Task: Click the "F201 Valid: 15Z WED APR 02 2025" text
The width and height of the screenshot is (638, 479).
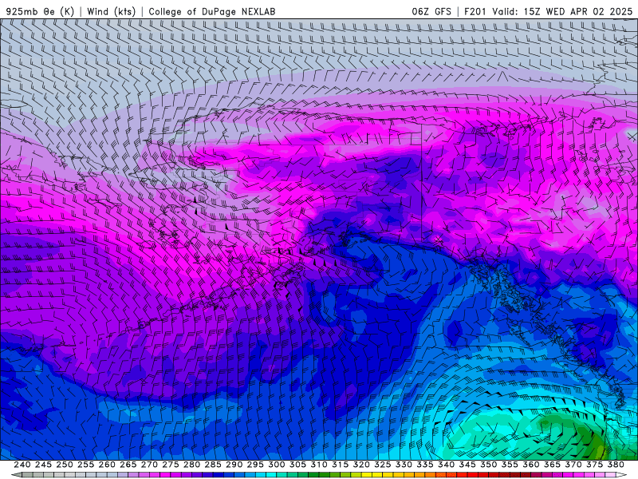Action: [x=548, y=11]
